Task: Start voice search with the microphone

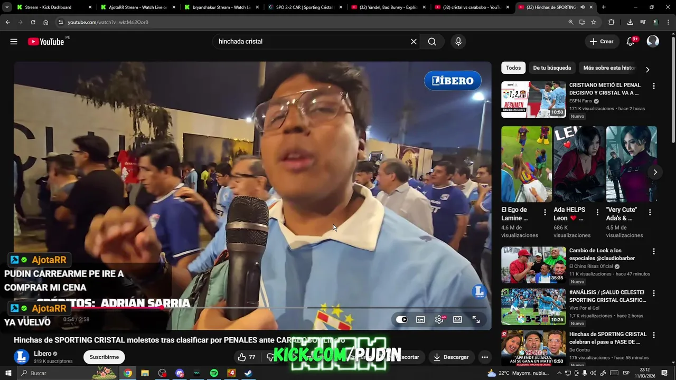Action: [458, 42]
